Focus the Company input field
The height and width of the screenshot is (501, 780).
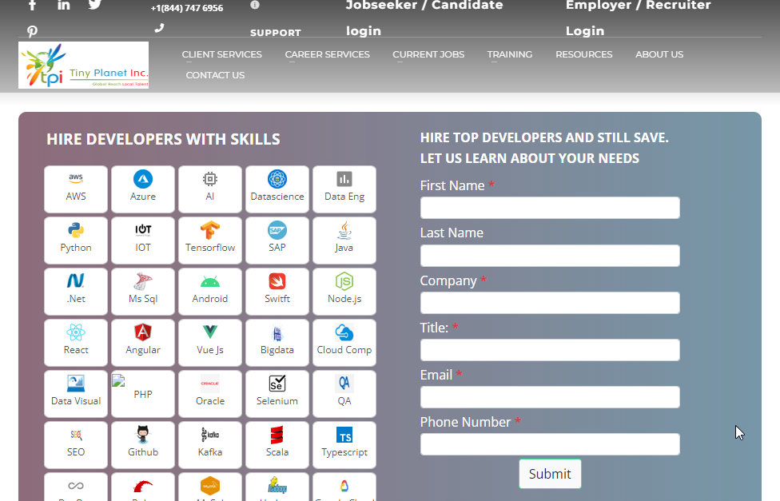[550, 303]
